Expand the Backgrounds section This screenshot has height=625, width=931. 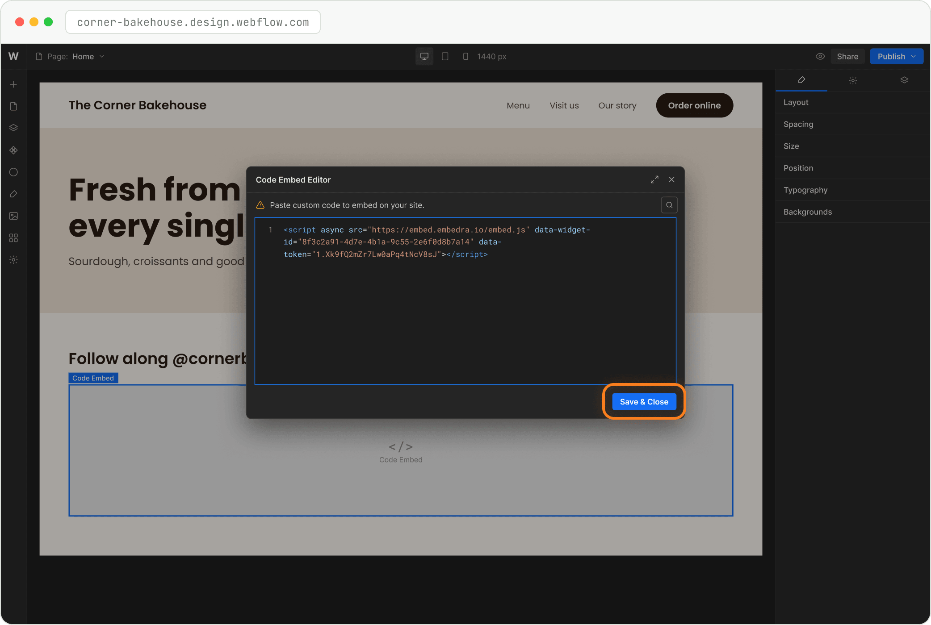click(853, 212)
